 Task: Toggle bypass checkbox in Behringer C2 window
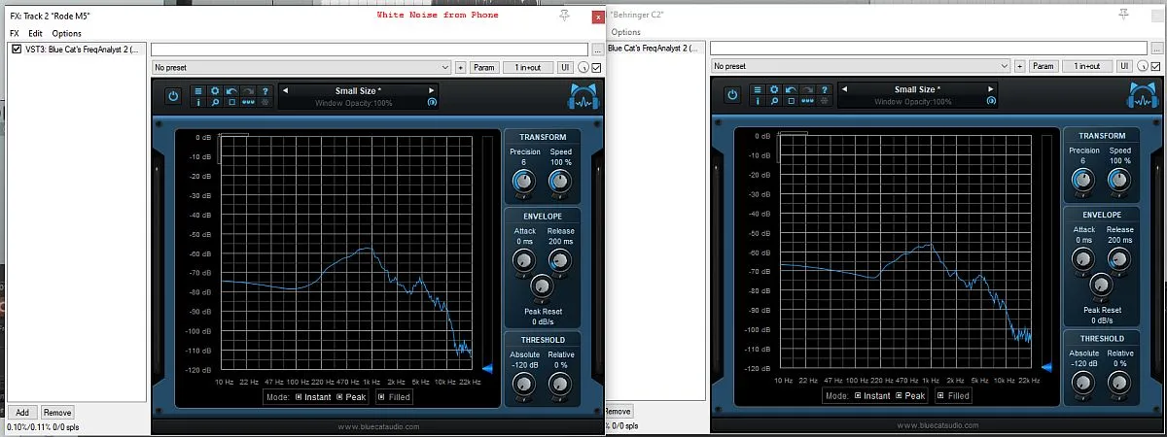point(1155,66)
